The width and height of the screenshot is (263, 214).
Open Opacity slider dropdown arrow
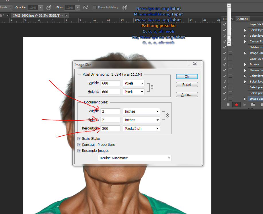[x=41, y=7]
